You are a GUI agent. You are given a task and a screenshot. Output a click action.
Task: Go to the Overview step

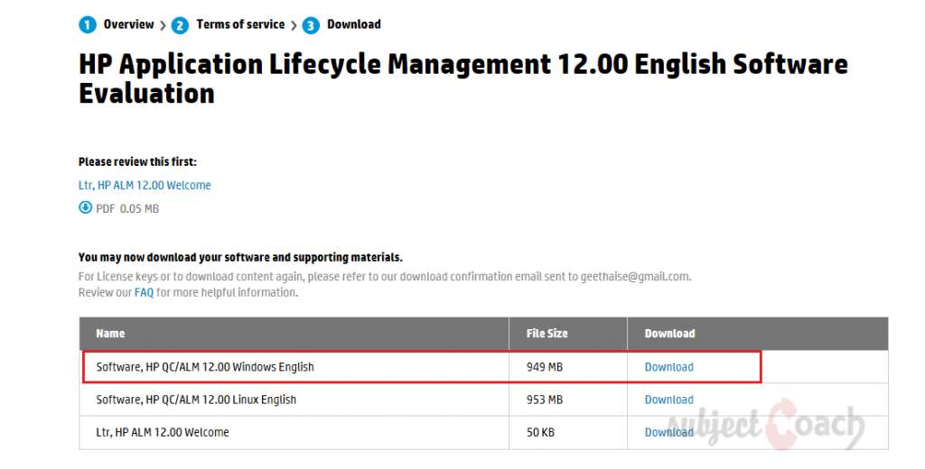pos(128,24)
